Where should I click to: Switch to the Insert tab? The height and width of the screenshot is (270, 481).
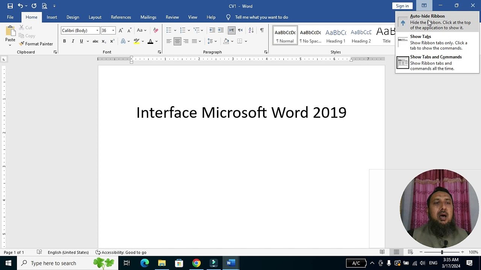click(x=52, y=17)
